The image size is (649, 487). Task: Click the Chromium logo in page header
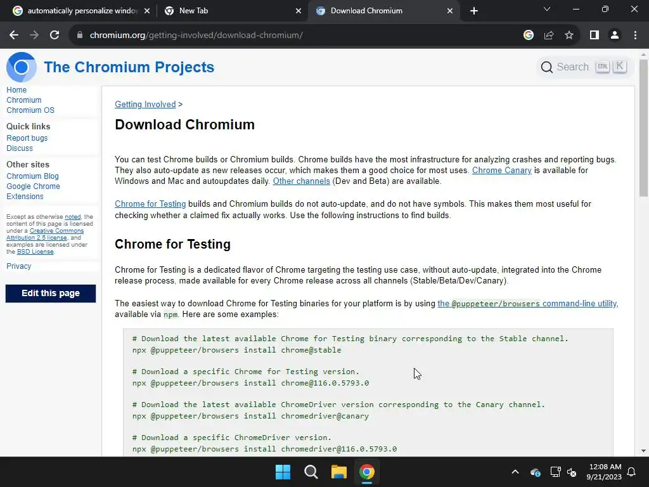21,67
